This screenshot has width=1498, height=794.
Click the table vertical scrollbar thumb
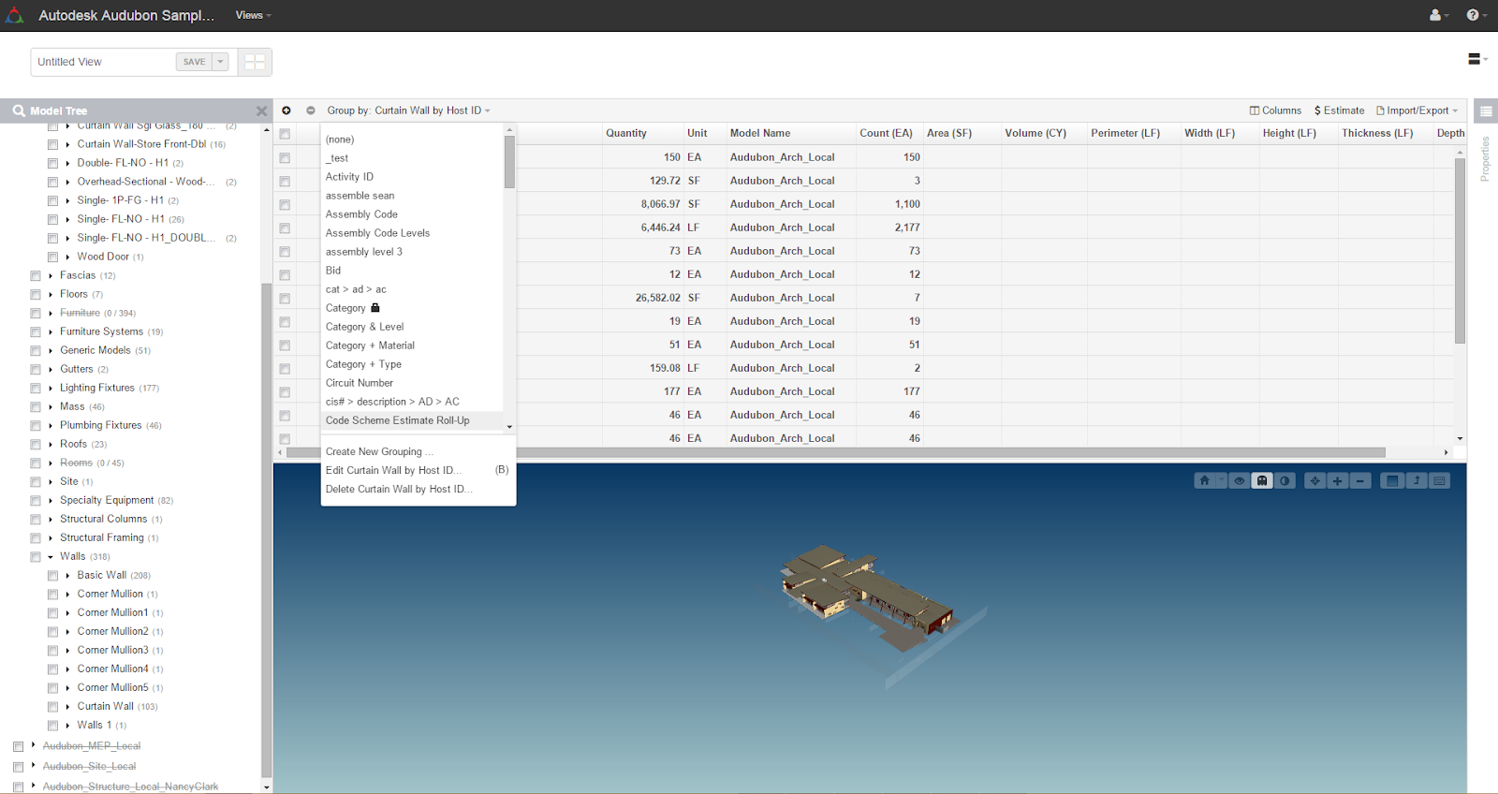coord(1460,251)
